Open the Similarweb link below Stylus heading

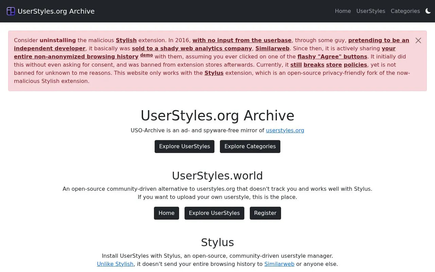(x=279, y=264)
